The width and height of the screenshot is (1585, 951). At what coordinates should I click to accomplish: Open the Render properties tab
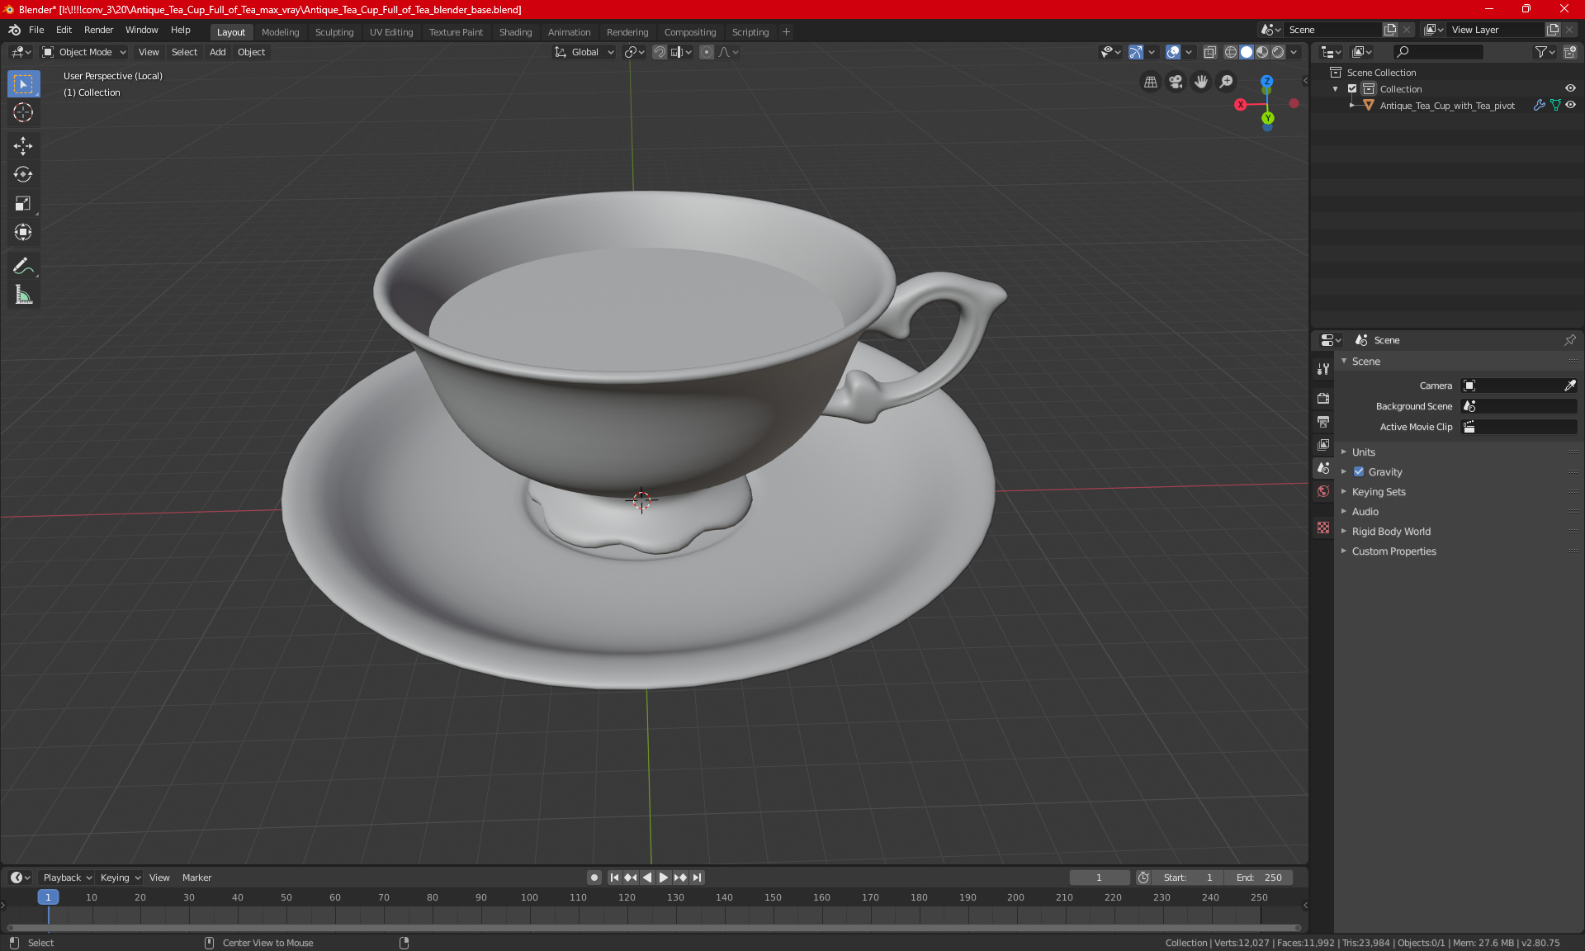click(1323, 398)
